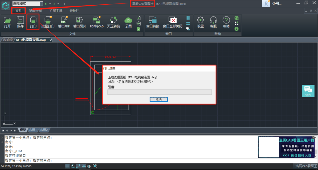This screenshot has width=318, height=170.
Task: Launch the PDF转CAD conversion tool
Action: tap(96, 22)
